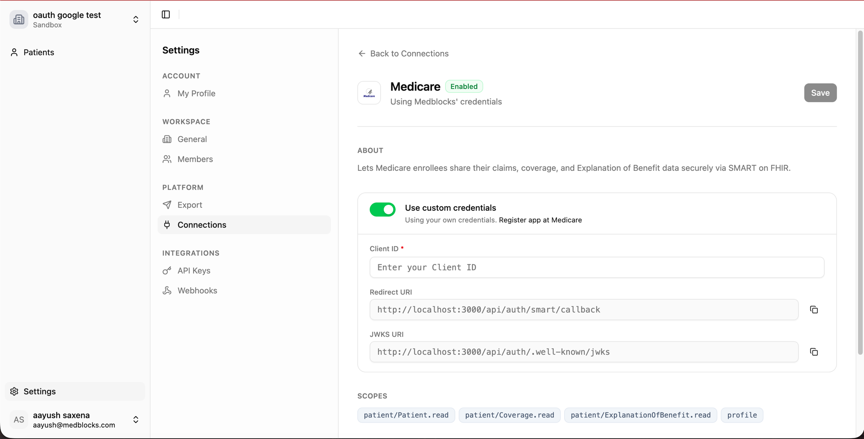The image size is (864, 439).
Task: Open Register app at Medicare link
Action: (540, 220)
